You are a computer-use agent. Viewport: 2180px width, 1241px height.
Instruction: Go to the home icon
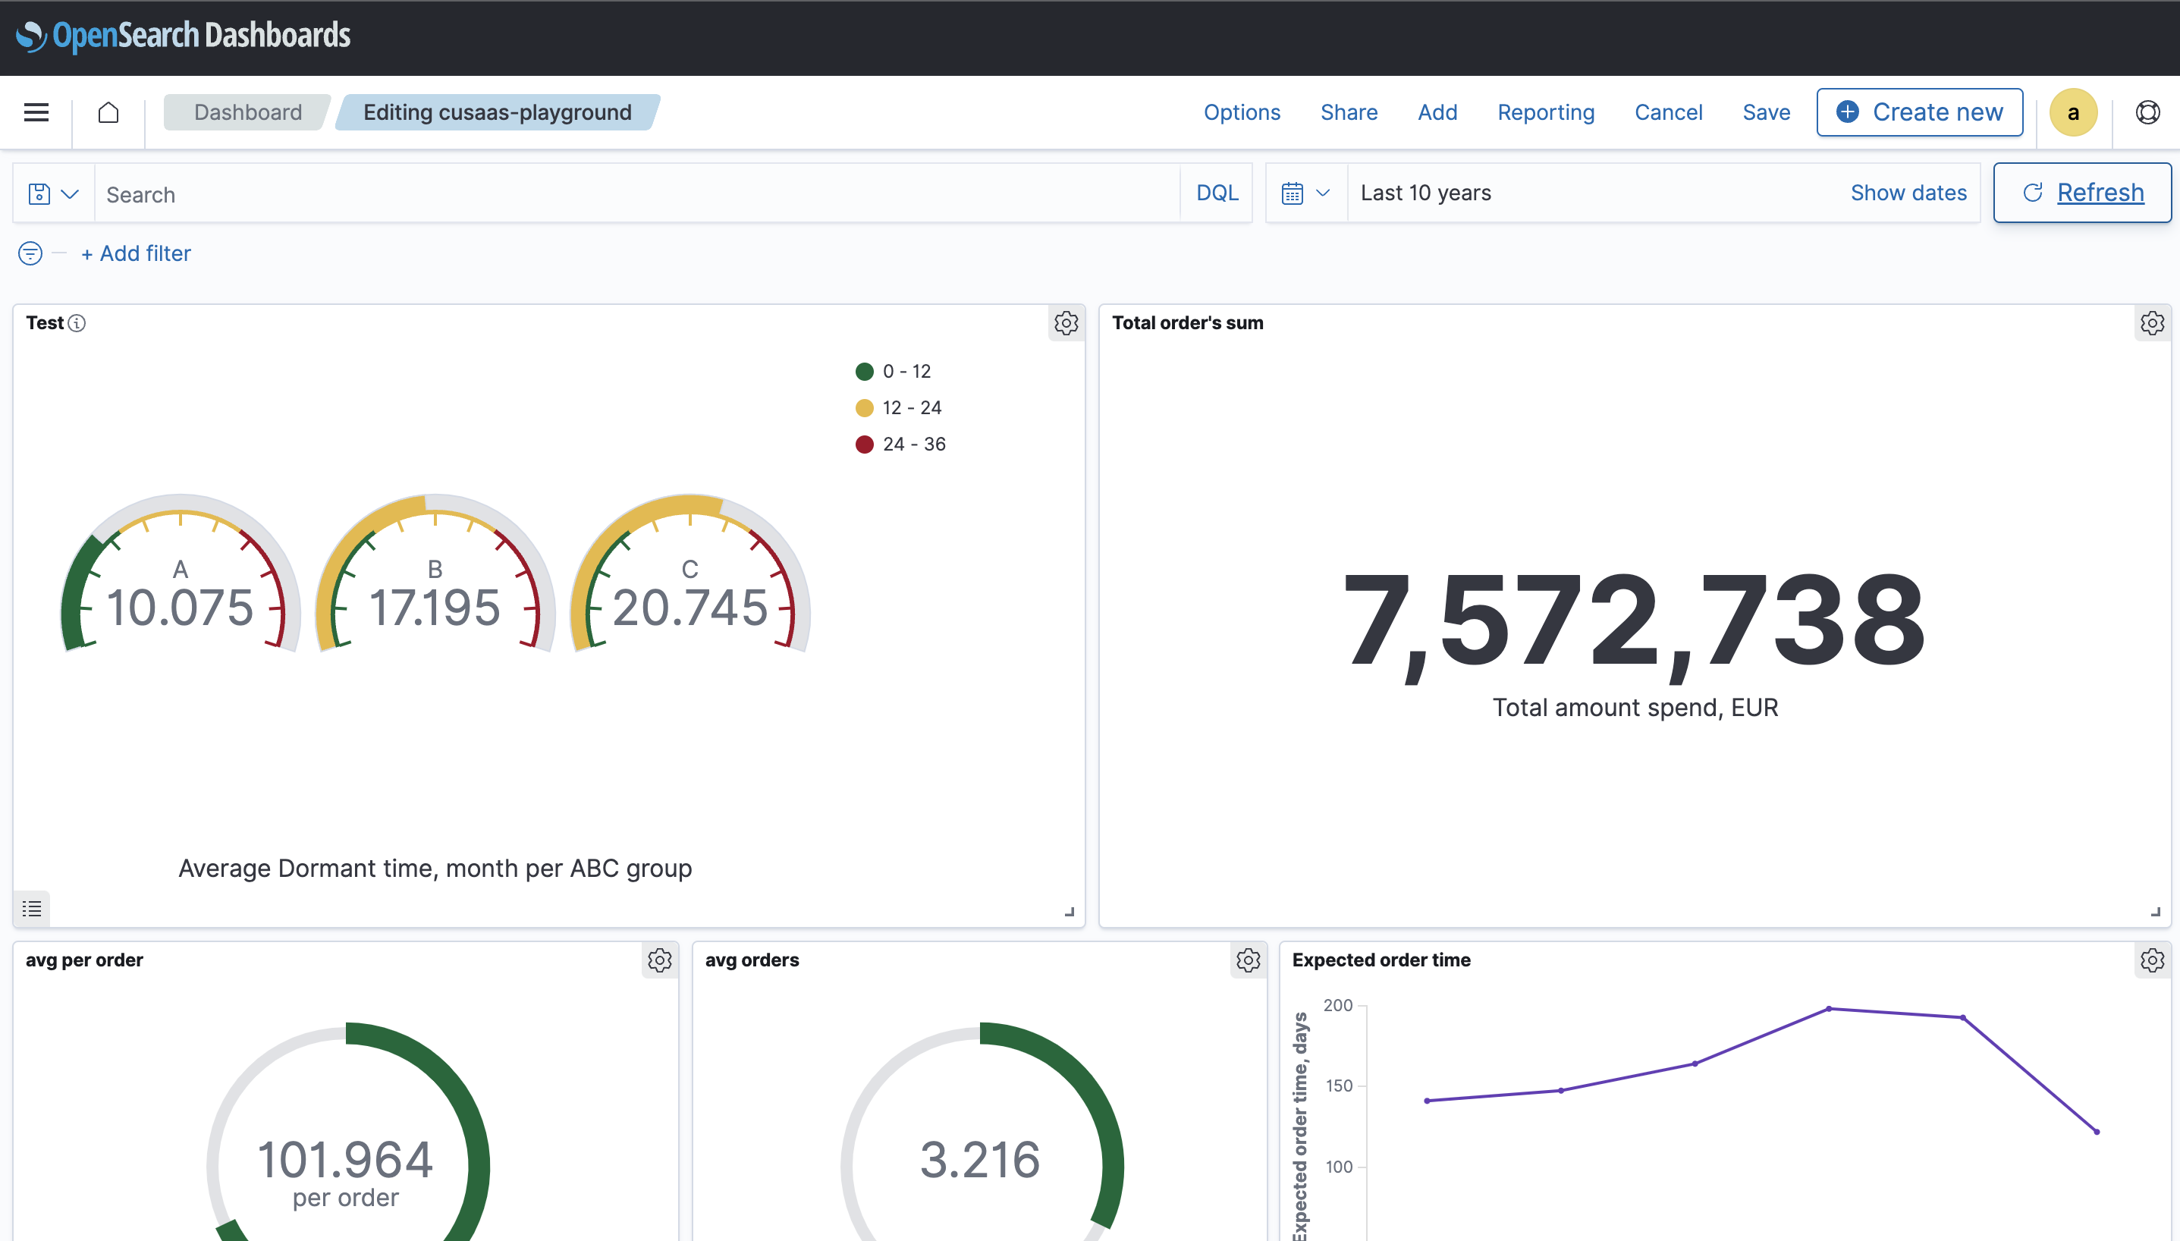pyautogui.click(x=108, y=112)
